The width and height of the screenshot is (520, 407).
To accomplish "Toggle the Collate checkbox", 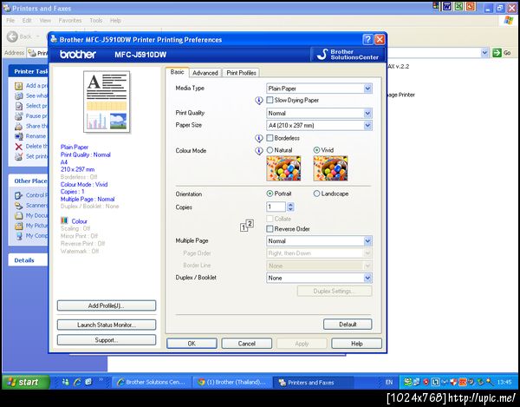I will [270, 219].
